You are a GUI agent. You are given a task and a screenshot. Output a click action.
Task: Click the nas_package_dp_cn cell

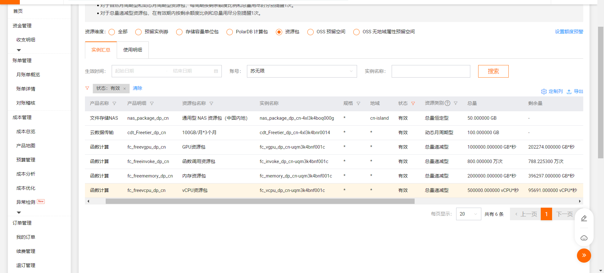[148, 118]
